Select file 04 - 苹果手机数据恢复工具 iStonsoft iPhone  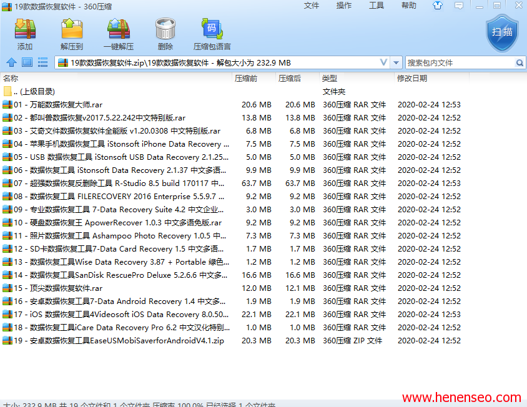click(x=121, y=144)
